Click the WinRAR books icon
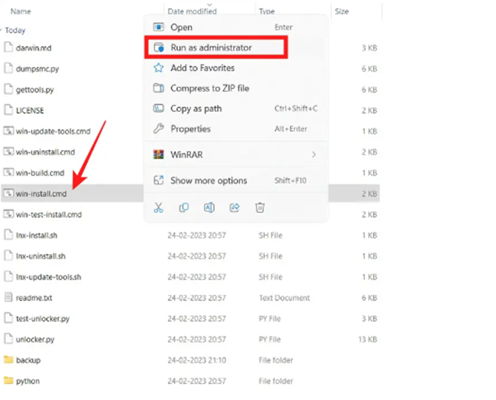 (x=158, y=154)
